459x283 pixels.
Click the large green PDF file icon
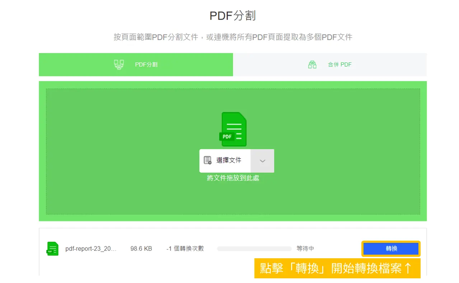(233, 129)
